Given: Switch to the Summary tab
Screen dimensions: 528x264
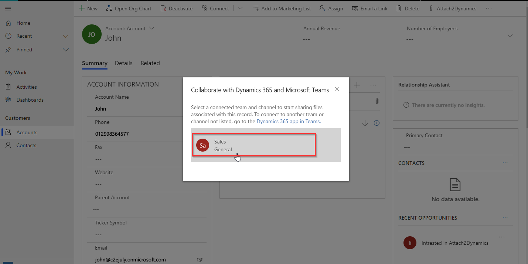Looking at the screenshot, I should coord(95,63).
